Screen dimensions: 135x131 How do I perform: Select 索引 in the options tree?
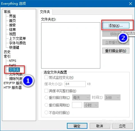(x=7, y=56)
